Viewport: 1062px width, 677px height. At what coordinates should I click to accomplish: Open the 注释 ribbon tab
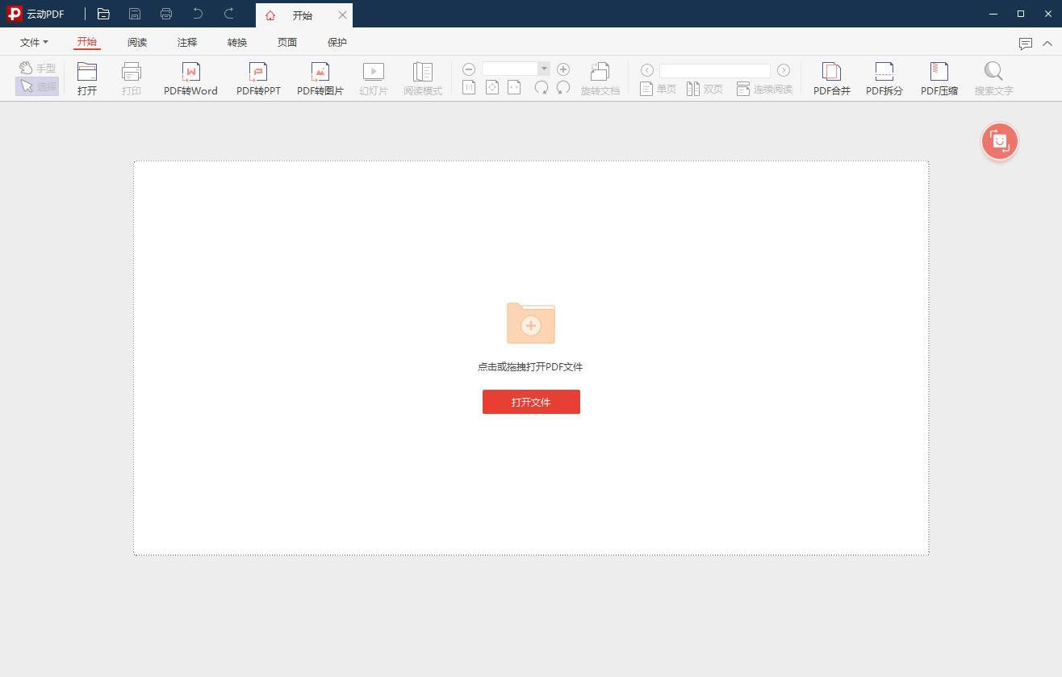click(187, 42)
